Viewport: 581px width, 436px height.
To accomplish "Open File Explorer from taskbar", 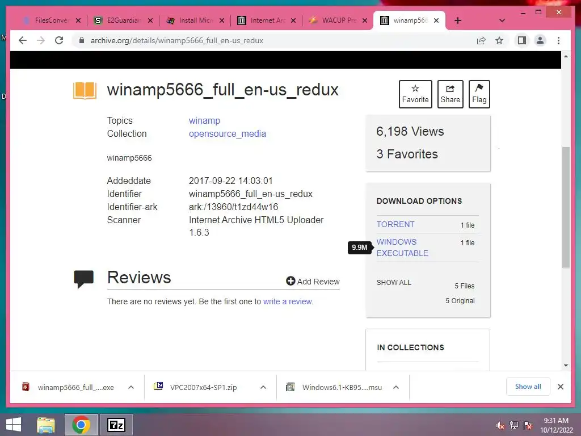I will pos(46,425).
